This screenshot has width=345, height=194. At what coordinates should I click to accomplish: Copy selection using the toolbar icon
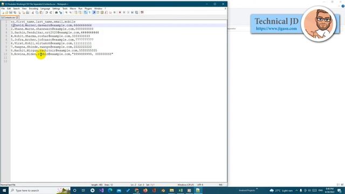pyautogui.click(x=37, y=12)
